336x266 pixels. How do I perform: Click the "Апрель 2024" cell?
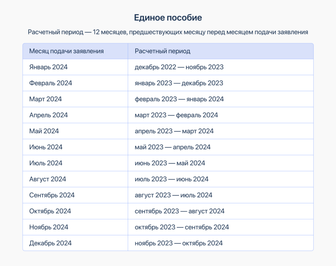pos(48,115)
